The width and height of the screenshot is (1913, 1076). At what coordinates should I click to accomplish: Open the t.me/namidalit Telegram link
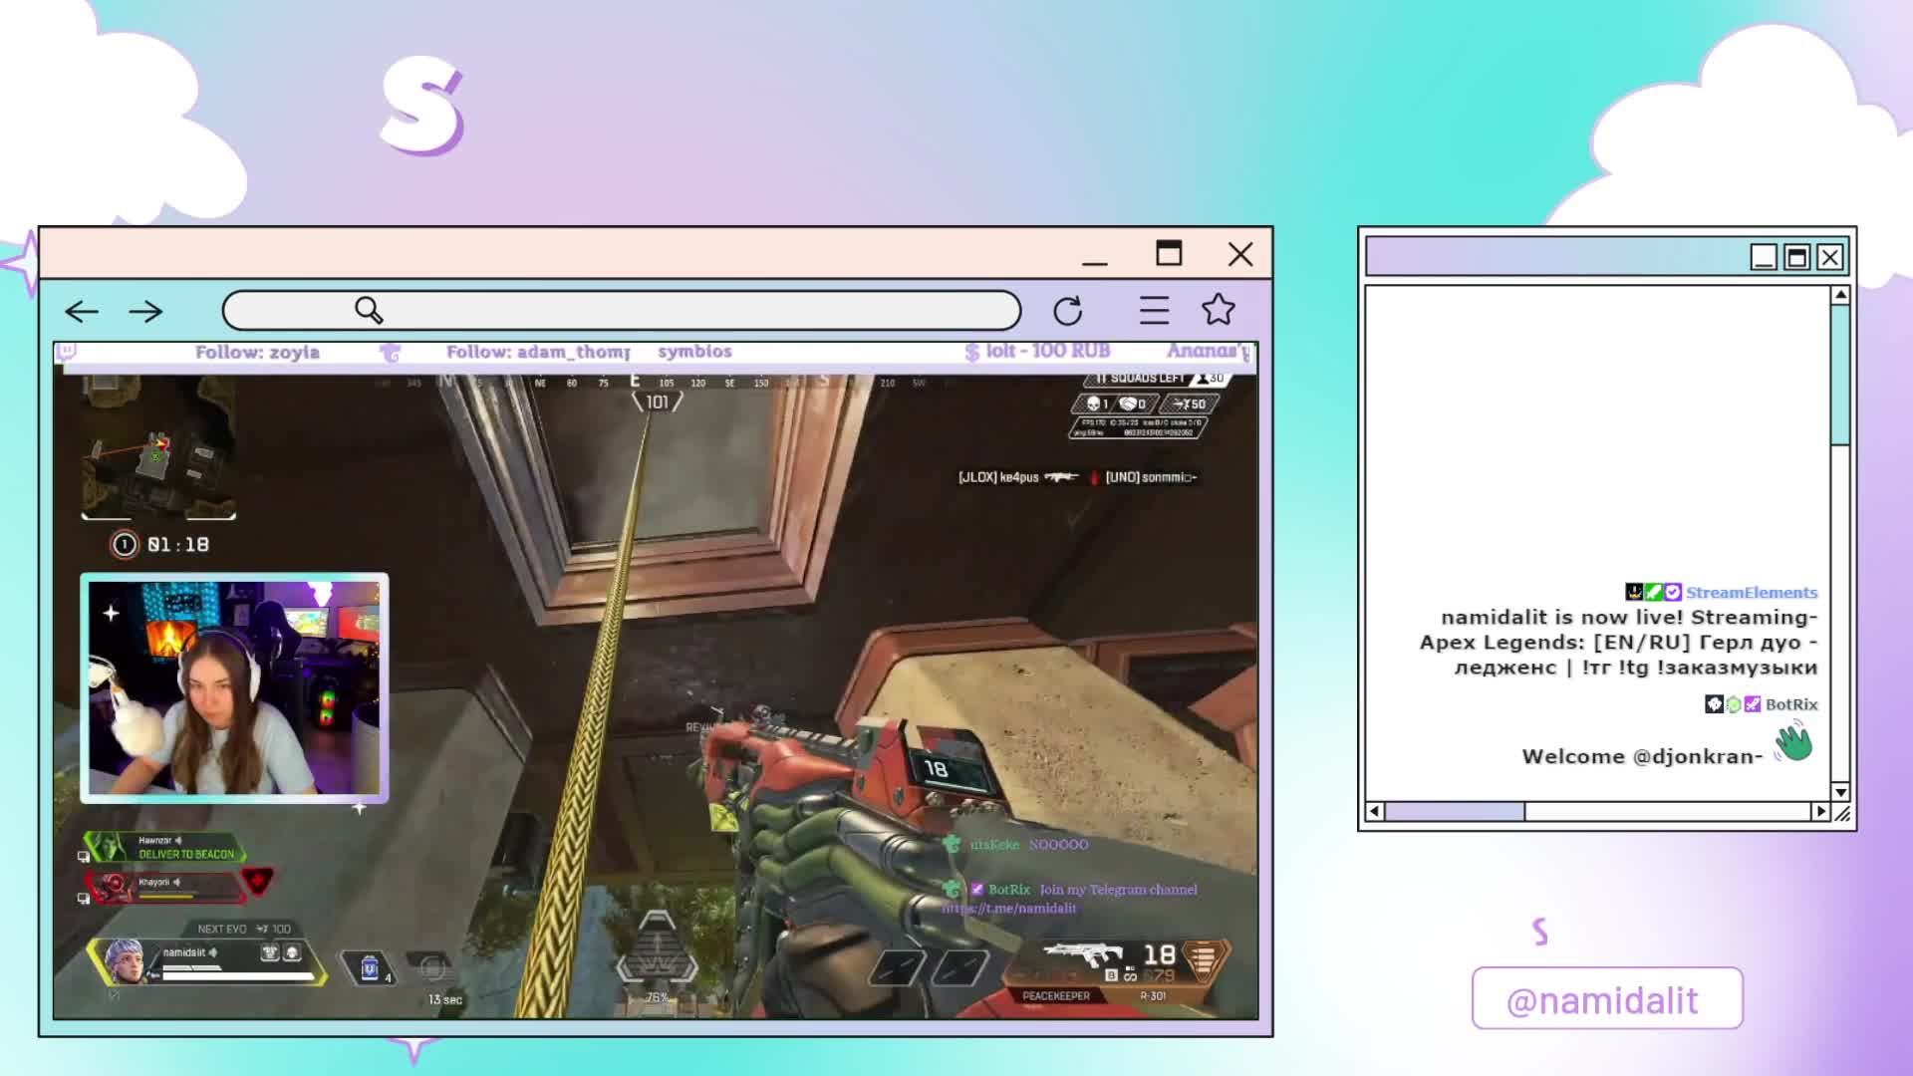(1008, 909)
